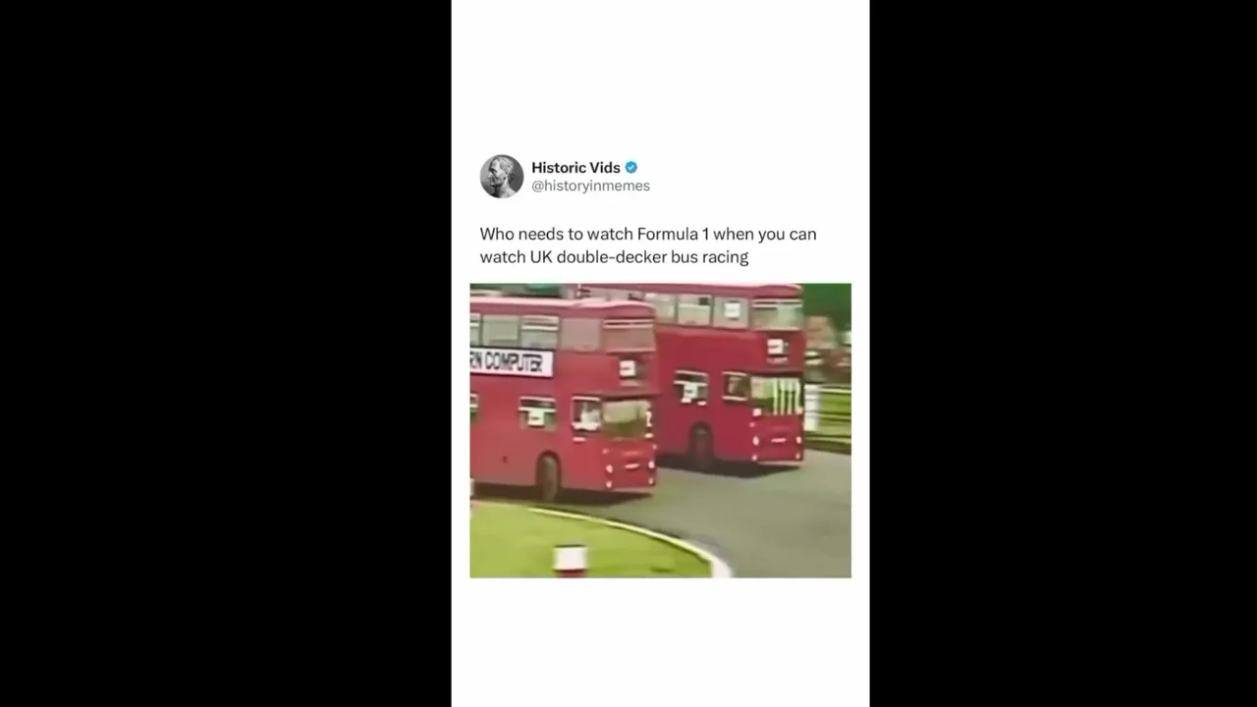Viewport: 1257px width, 707px height.
Task: Select the tweet text about Formula 1
Action: pyautogui.click(x=648, y=245)
